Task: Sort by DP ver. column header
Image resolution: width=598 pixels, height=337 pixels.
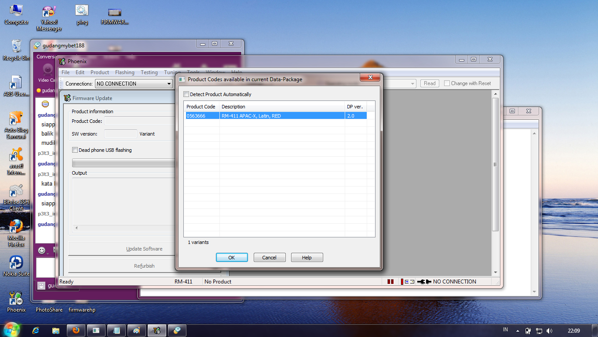Action: [356, 107]
